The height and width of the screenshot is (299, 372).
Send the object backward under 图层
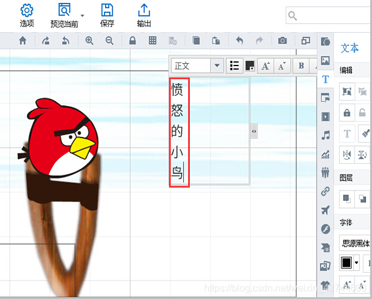(362, 199)
